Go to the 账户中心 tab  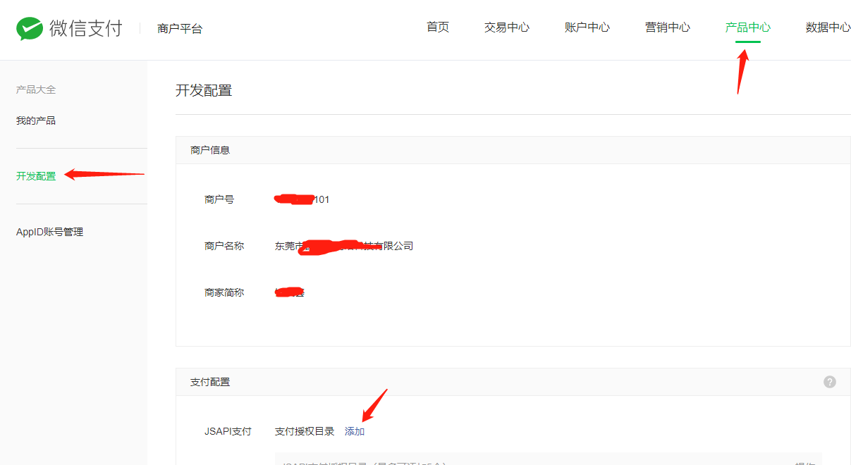coord(587,27)
